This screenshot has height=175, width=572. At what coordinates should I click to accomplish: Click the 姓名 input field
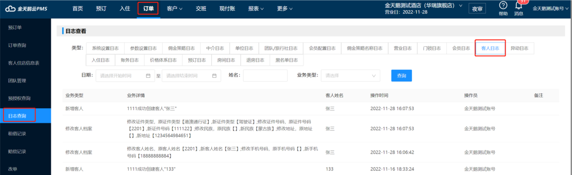click(265, 75)
